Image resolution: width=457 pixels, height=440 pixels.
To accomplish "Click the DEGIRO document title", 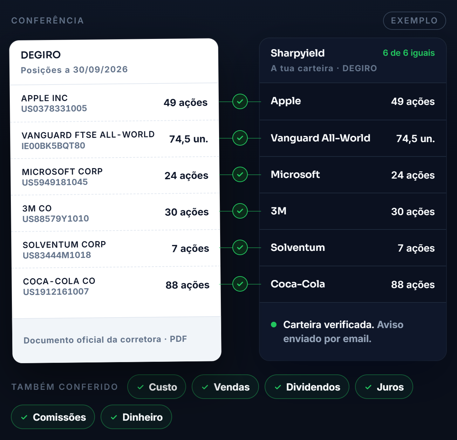I will pyautogui.click(x=41, y=55).
